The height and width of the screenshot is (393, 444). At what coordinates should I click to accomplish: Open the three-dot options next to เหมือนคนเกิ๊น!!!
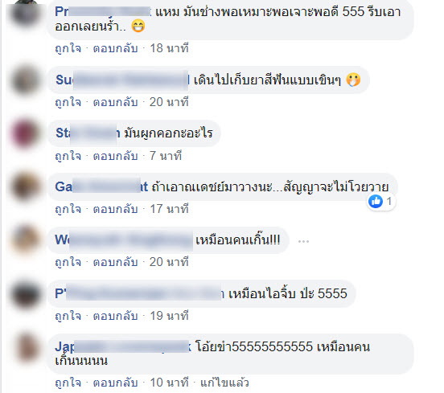tap(303, 241)
